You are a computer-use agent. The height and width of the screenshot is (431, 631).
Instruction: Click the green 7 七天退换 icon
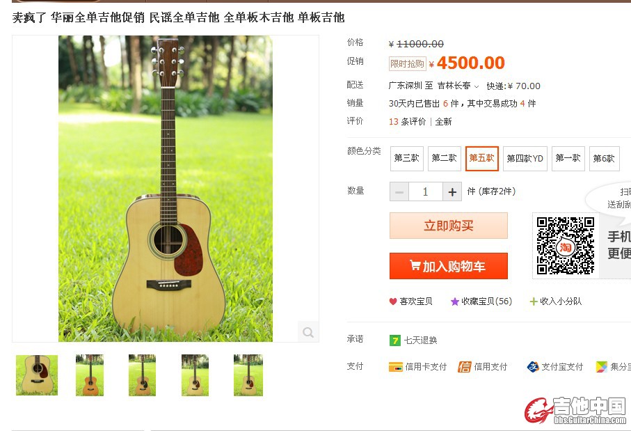click(395, 340)
